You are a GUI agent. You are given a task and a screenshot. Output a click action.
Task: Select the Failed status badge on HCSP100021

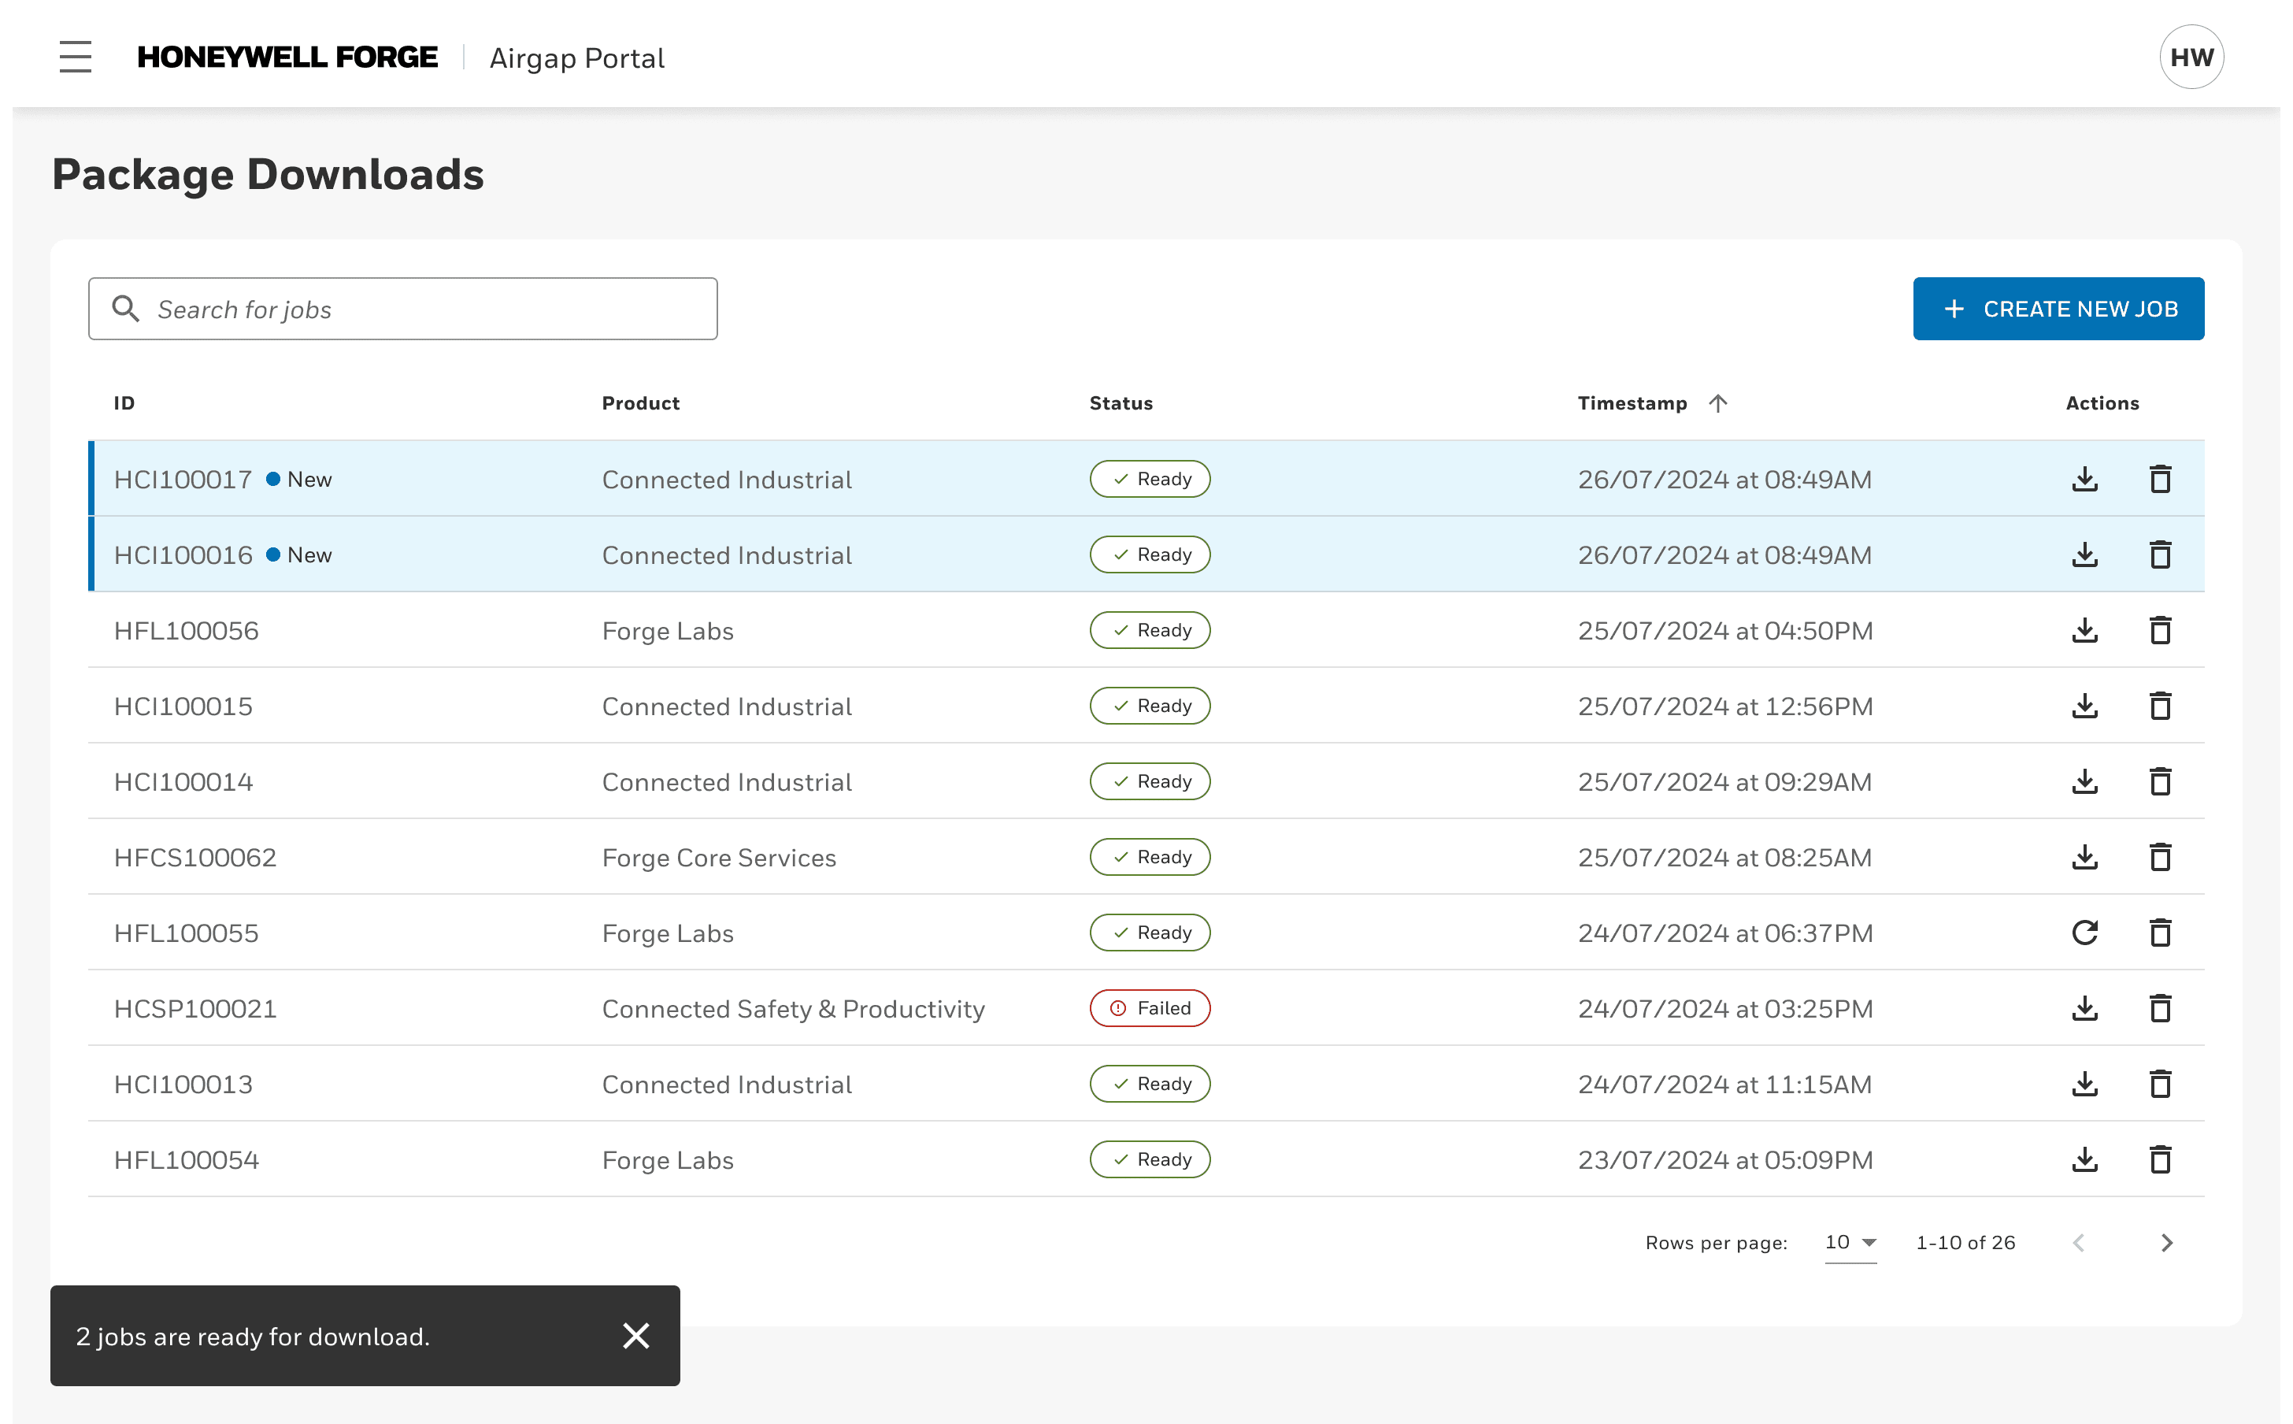(x=1150, y=1007)
